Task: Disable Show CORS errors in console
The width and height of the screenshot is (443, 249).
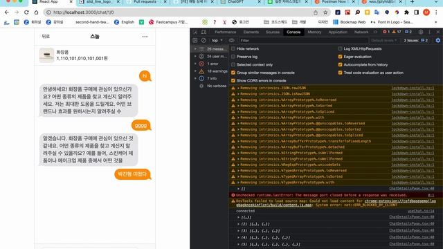Action: point(233,80)
